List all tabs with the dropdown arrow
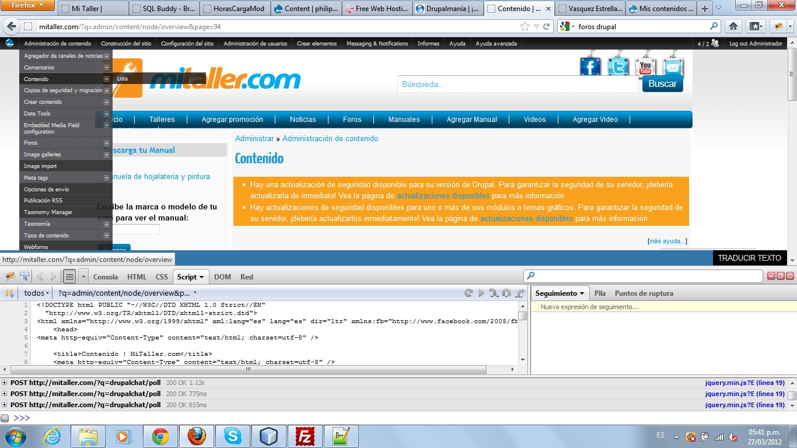 (x=718, y=8)
